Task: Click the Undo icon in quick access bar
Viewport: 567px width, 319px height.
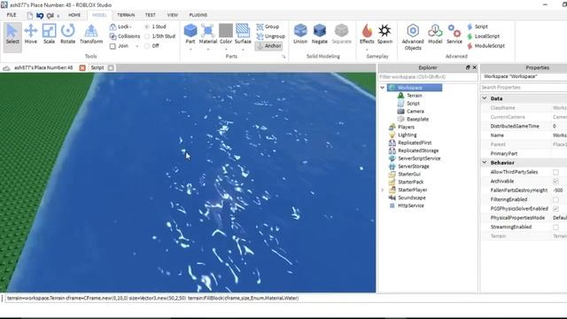Action: click(x=40, y=16)
